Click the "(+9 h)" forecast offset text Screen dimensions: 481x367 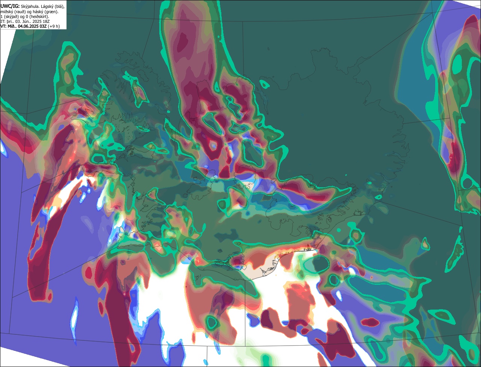coord(54,26)
